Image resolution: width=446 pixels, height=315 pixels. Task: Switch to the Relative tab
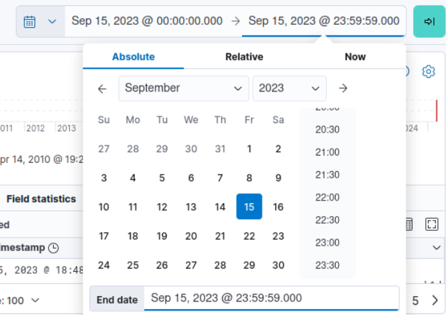[244, 57]
